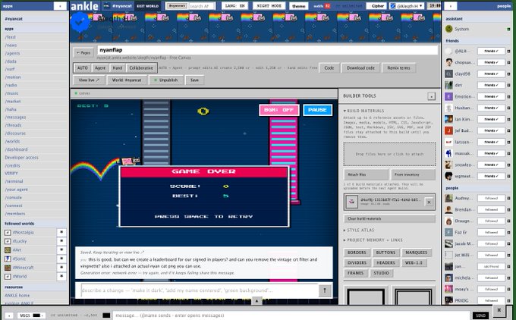The image size is (516, 320).
Task: Click the square icon beside chopsaw row
Action: point(508,62)
